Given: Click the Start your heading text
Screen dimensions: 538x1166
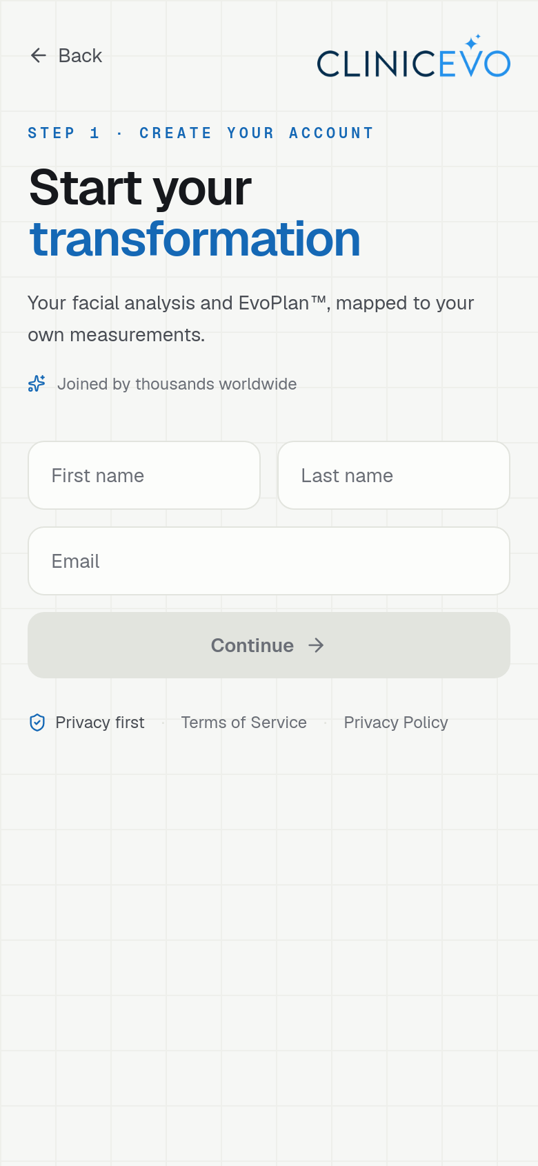Looking at the screenshot, I should click(141, 188).
